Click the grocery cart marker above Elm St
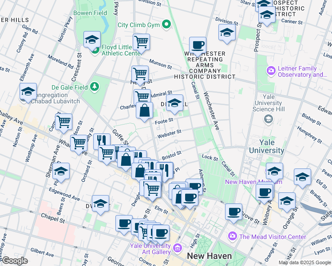This screenshot has width=332, height=266. tap(152, 190)
